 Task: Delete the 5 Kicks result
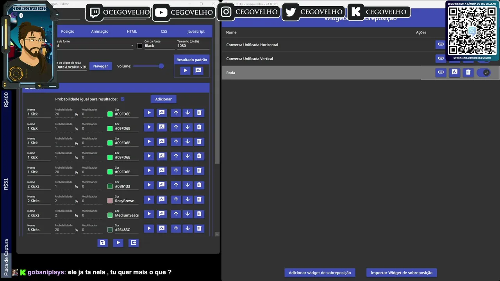(x=199, y=228)
